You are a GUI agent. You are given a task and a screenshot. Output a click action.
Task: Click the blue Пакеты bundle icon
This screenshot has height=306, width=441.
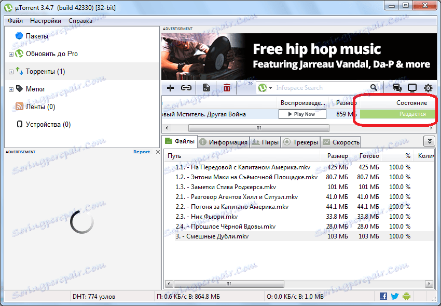pyautogui.click(x=19, y=36)
